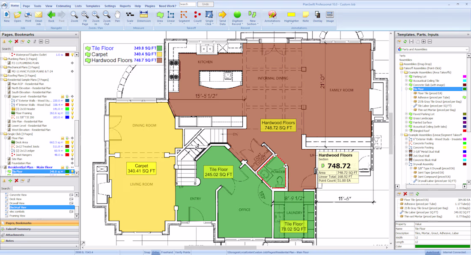Viewport: 471px width, 255px height.
Task: Click red X delete in Pages, Bookmarks toolbar
Action: coord(17,42)
